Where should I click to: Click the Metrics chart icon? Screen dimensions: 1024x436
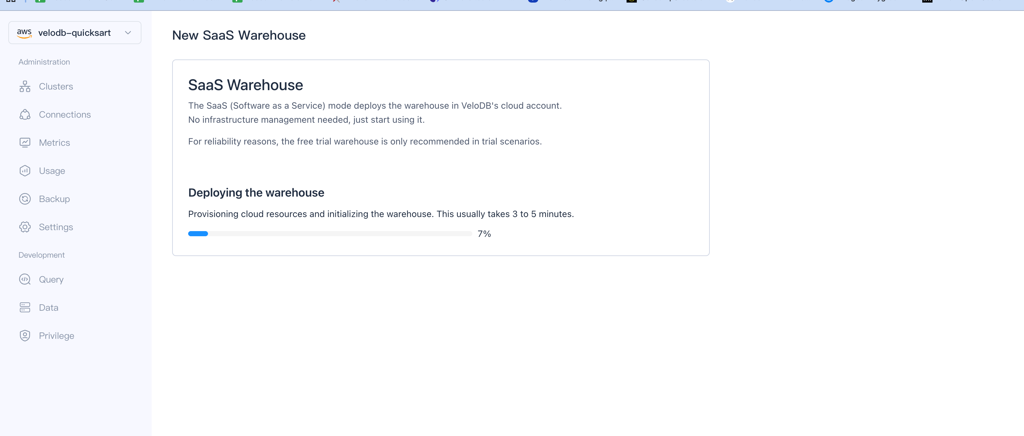pyautogui.click(x=25, y=143)
